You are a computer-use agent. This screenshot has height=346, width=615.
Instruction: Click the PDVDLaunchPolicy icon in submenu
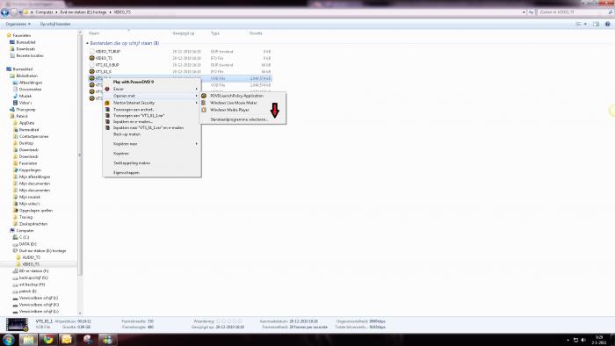coord(204,96)
